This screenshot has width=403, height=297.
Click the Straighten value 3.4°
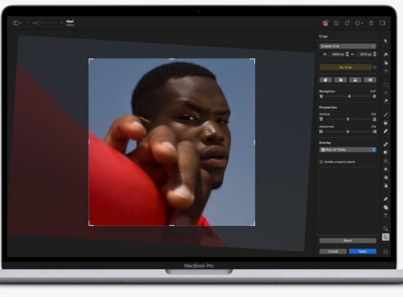[x=373, y=91]
